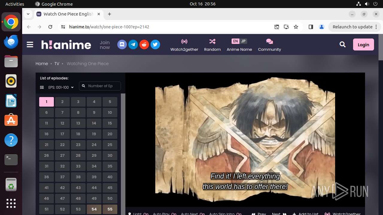The width and height of the screenshot is (383, 215).
Task: Show Applications grid in dock
Action: (11, 203)
